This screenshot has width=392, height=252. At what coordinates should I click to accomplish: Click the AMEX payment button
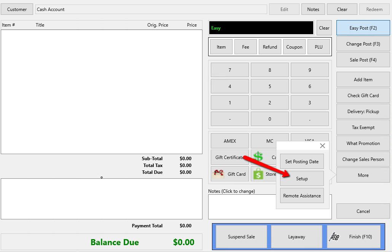click(230, 141)
